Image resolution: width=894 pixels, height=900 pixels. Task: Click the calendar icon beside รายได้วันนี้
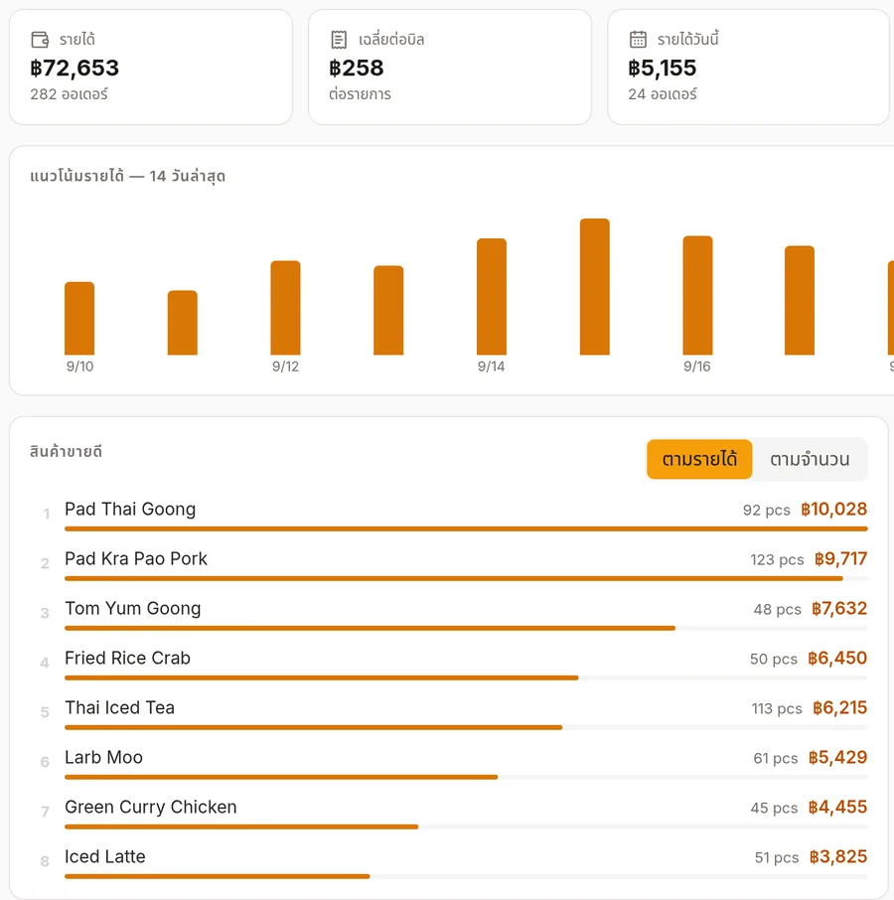click(x=638, y=40)
